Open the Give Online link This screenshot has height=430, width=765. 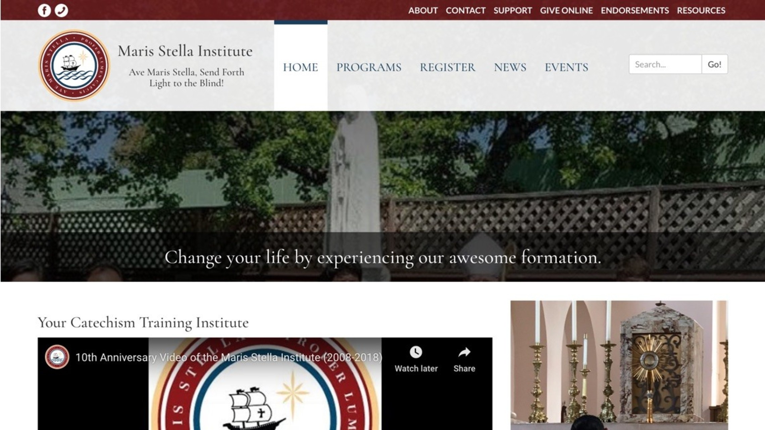[566, 10]
